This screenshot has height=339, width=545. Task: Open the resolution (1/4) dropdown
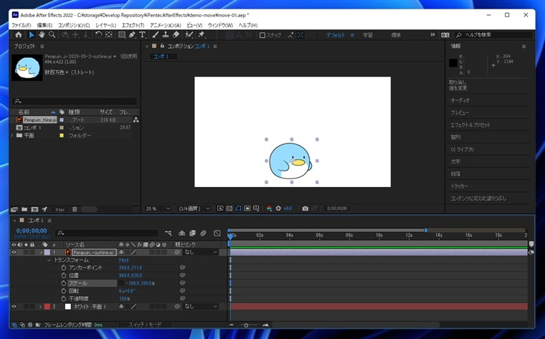pos(194,209)
